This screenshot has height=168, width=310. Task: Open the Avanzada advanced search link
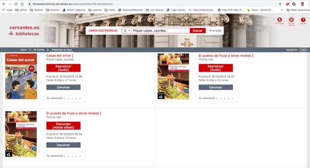(x=216, y=31)
